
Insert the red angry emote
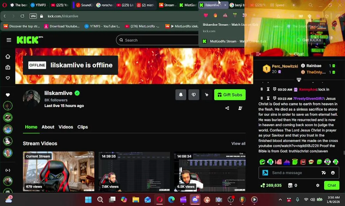[303, 162]
